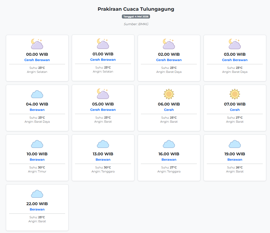Click Suhu: 26°C on the 19.00 WIB card

[x=235, y=167]
